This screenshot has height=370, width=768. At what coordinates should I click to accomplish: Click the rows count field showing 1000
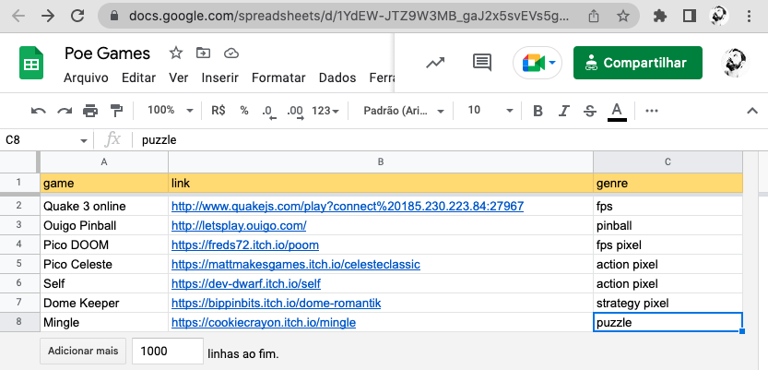point(168,351)
